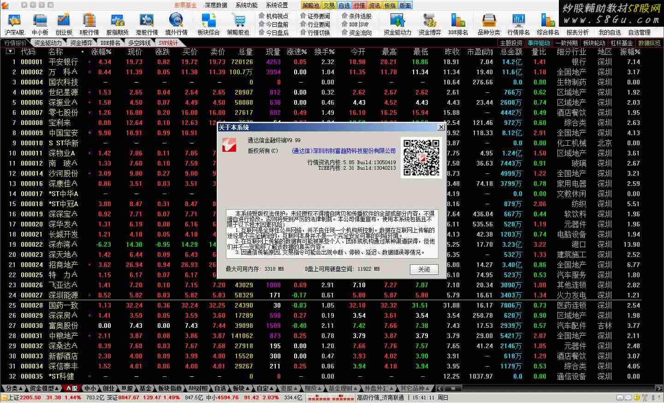The height and width of the screenshot is (403, 664).
Task: Expand the 基金理财 bottom dropdown tab
Action: [x=343, y=388]
